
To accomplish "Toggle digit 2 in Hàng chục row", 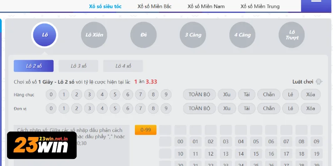I will click(77, 95).
